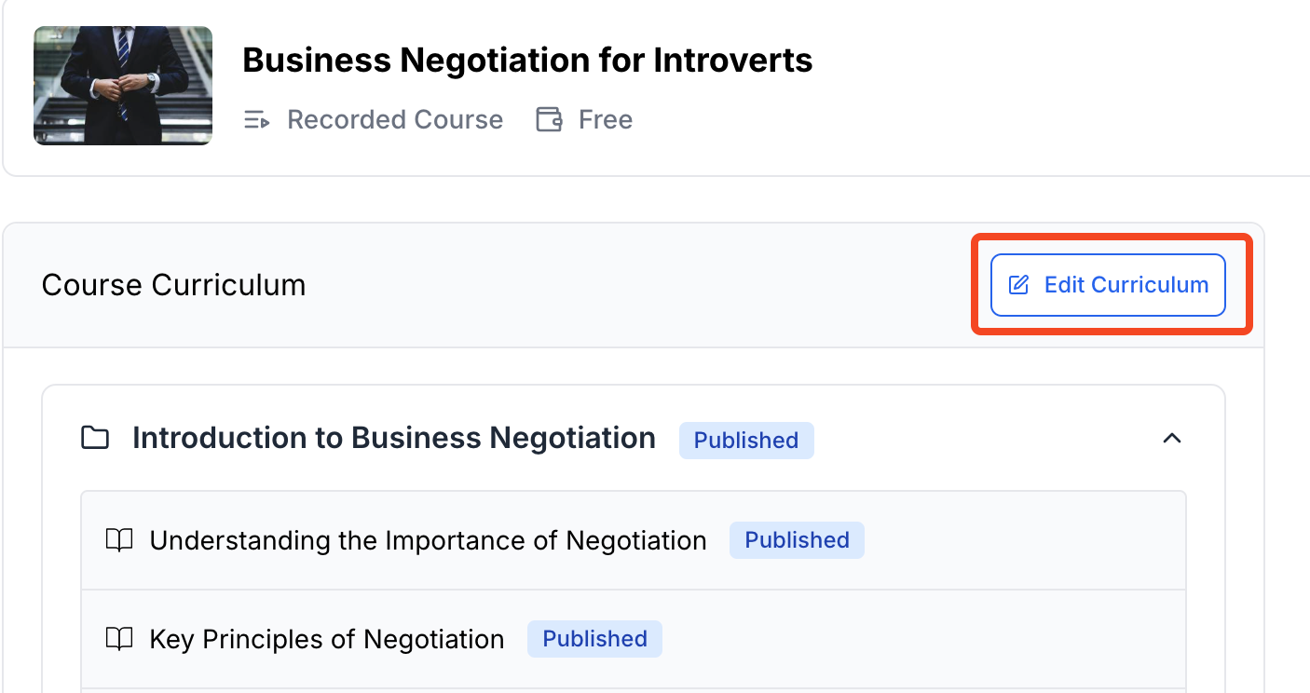
Task: Click the folder icon of the Introduction section
Action: coord(95,438)
